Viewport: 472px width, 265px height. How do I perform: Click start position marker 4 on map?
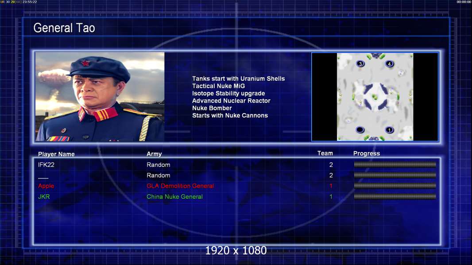[389, 64]
